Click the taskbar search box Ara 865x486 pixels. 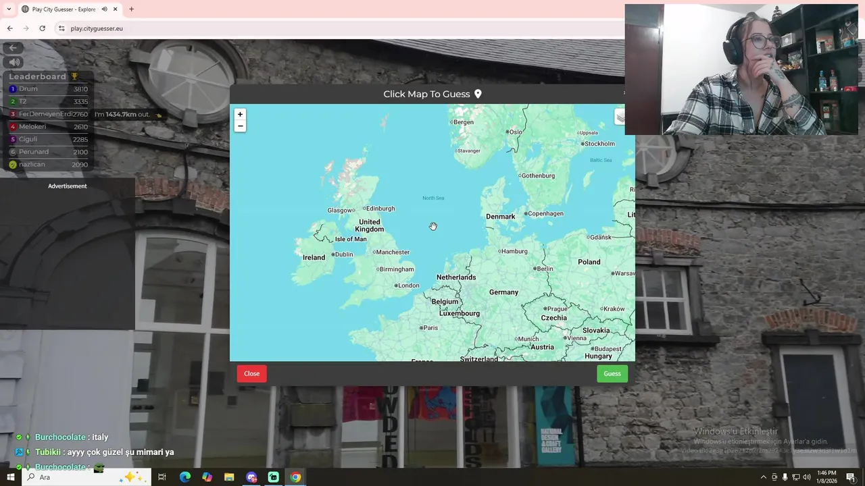[86, 477]
